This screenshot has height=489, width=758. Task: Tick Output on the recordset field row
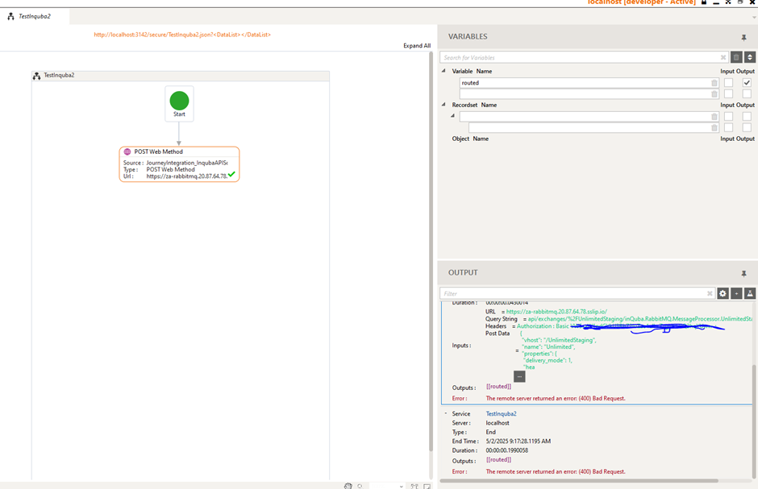(x=747, y=127)
